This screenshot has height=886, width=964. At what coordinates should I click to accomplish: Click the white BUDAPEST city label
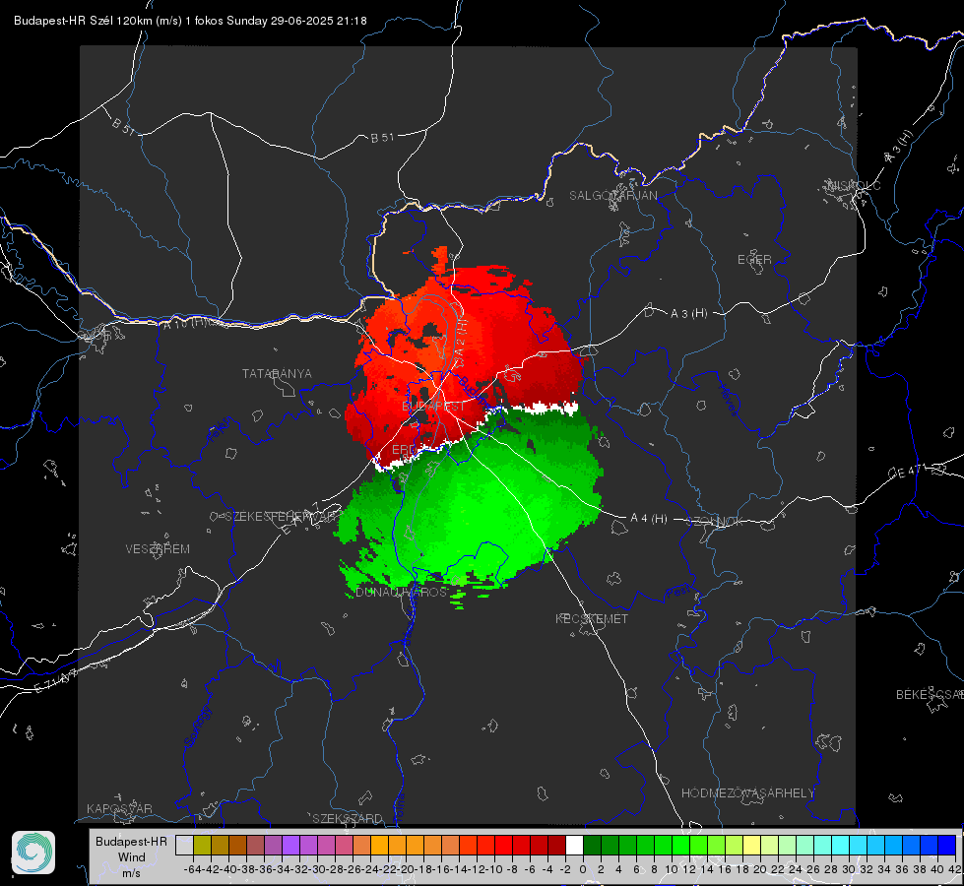(x=433, y=407)
